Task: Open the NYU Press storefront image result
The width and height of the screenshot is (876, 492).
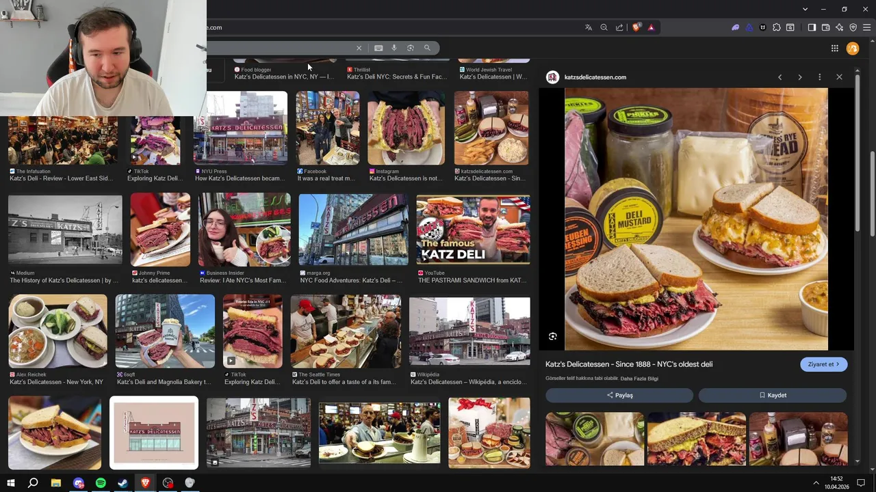Action: click(x=240, y=128)
